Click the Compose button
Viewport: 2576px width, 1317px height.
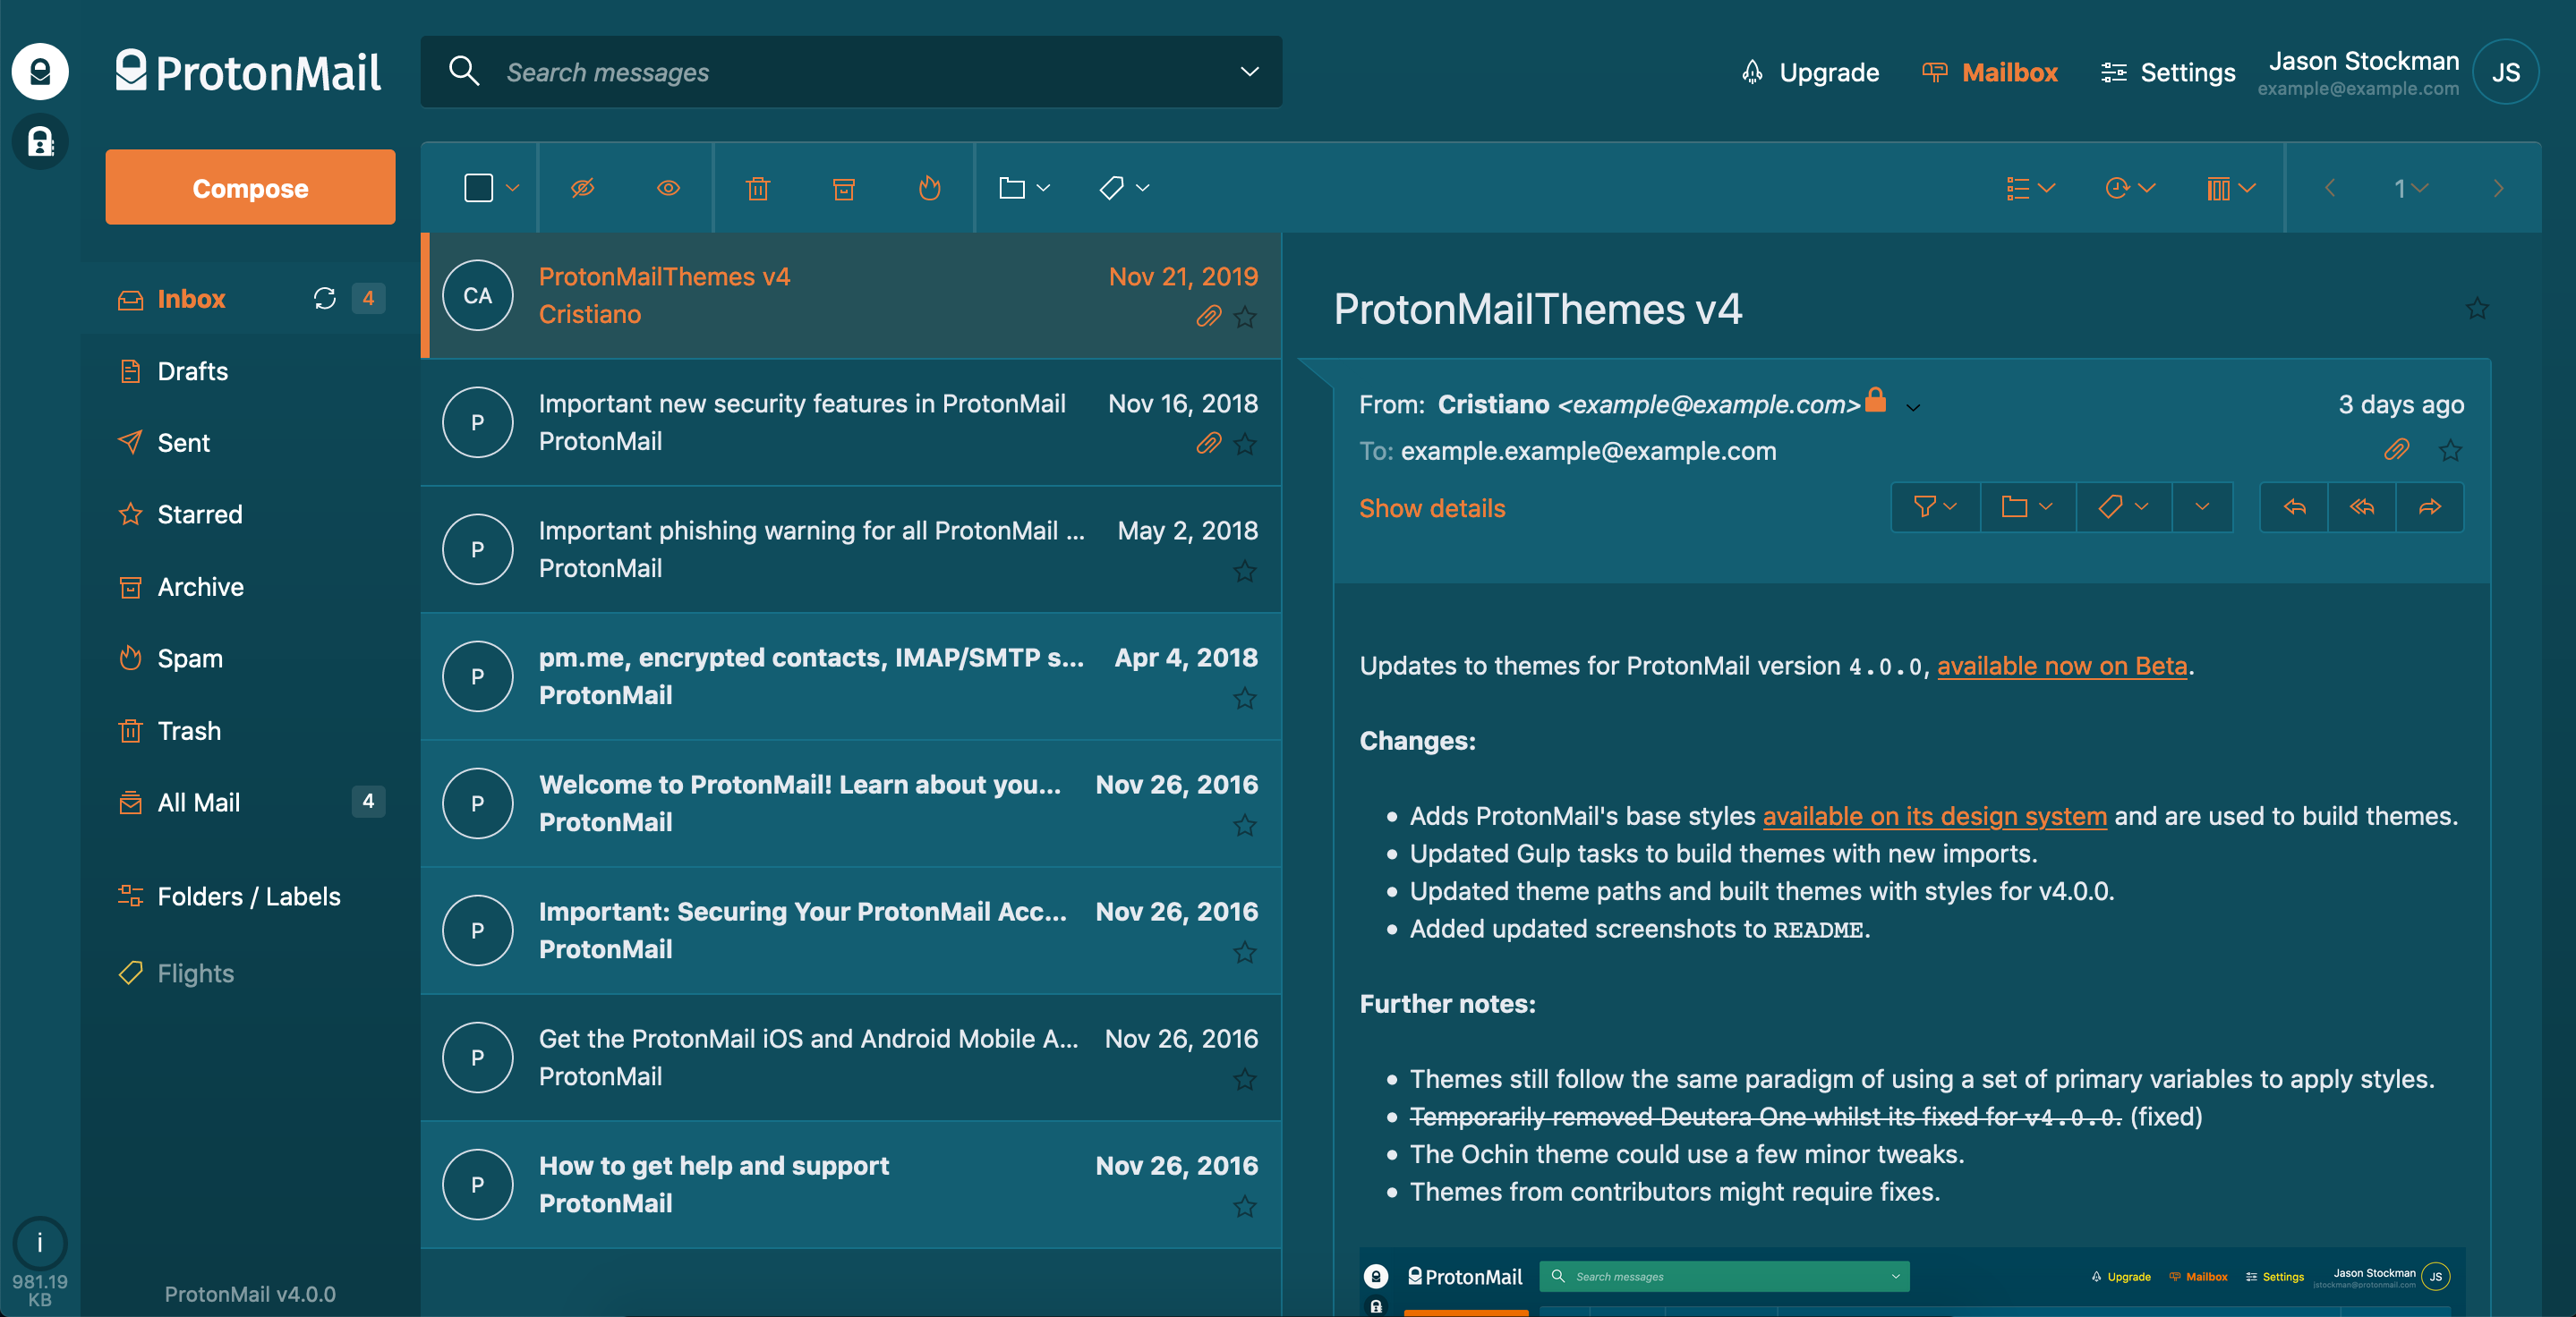coord(250,188)
